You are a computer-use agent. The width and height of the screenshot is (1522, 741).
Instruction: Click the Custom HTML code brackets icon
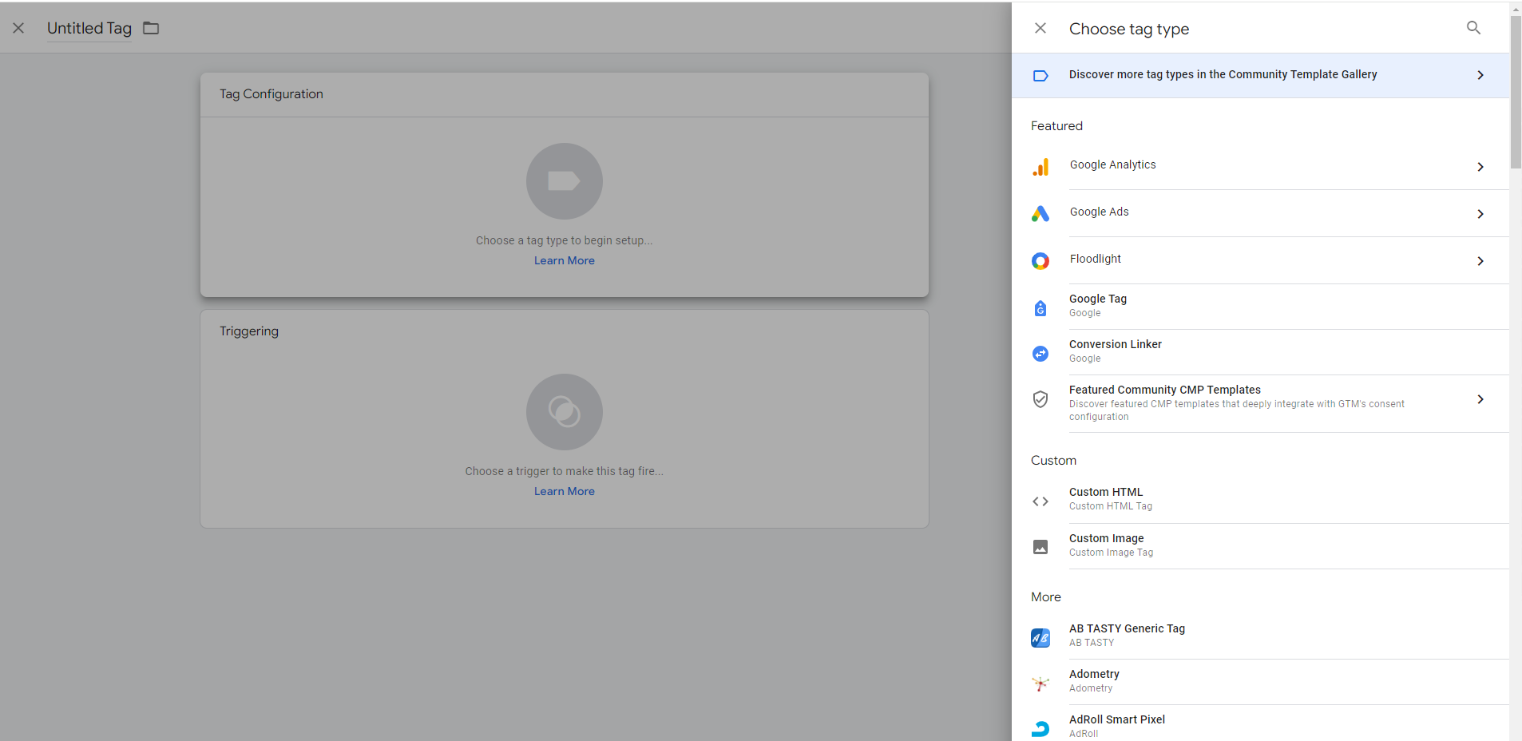point(1040,501)
